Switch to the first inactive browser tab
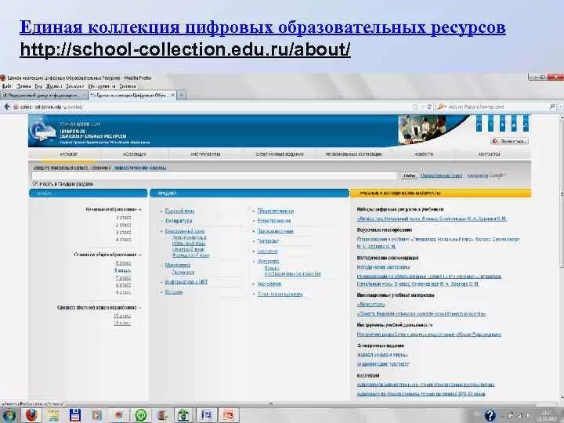The height and width of the screenshot is (423, 564). pyautogui.click(x=44, y=96)
